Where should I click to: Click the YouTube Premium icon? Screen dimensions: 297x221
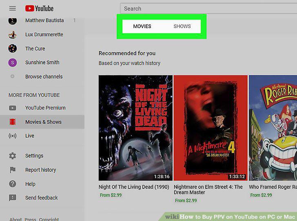click(x=13, y=108)
